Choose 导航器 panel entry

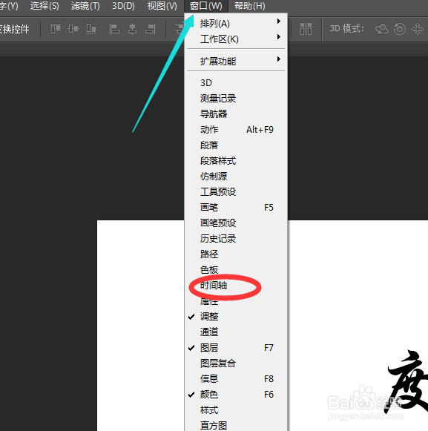236,113
